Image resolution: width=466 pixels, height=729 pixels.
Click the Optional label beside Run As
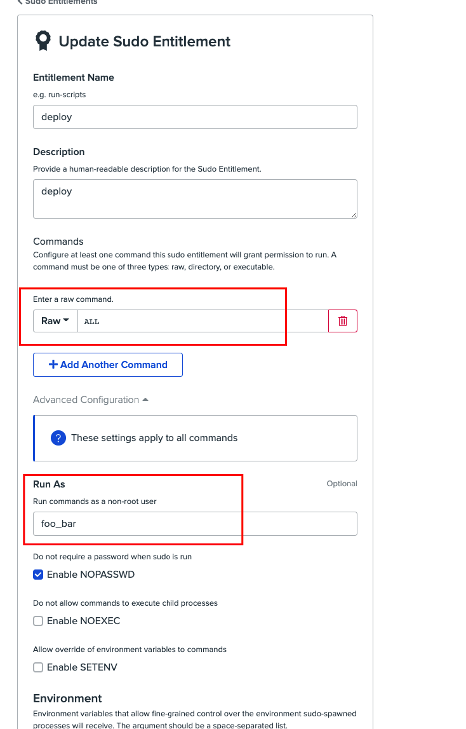point(342,484)
